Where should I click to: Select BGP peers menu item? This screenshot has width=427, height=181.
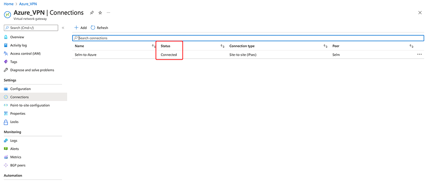[x=18, y=165]
